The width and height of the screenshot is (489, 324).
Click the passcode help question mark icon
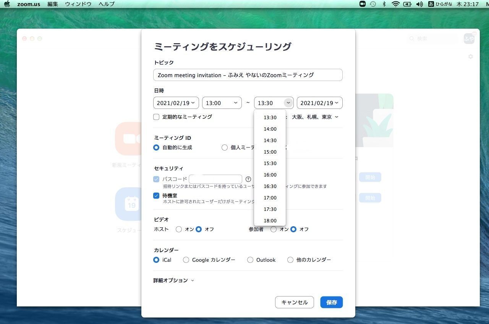pyautogui.click(x=248, y=179)
